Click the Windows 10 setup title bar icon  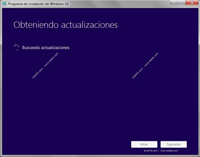(x=4, y=3)
